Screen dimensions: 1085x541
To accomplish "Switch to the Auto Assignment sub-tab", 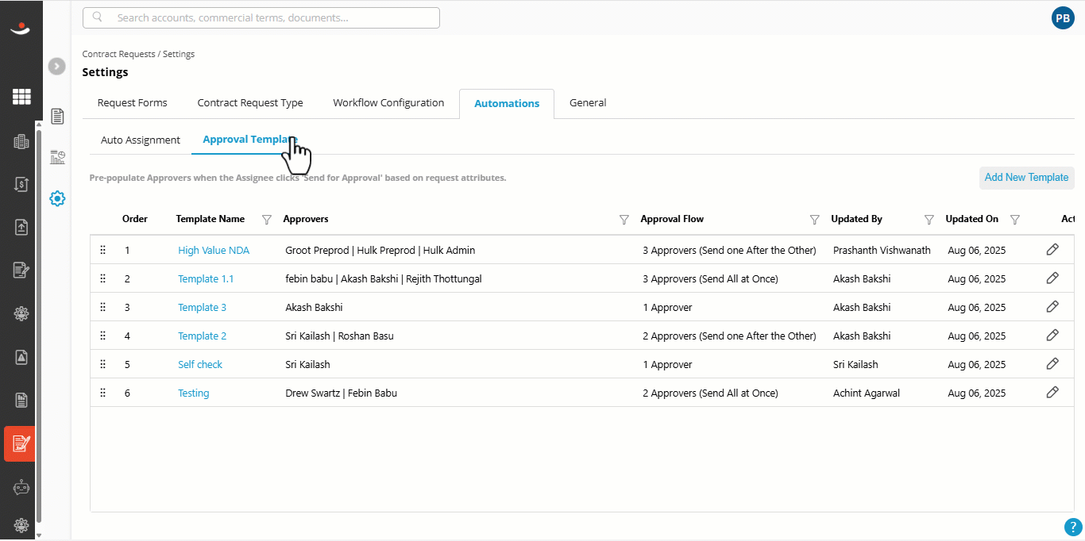I will pos(141,140).
